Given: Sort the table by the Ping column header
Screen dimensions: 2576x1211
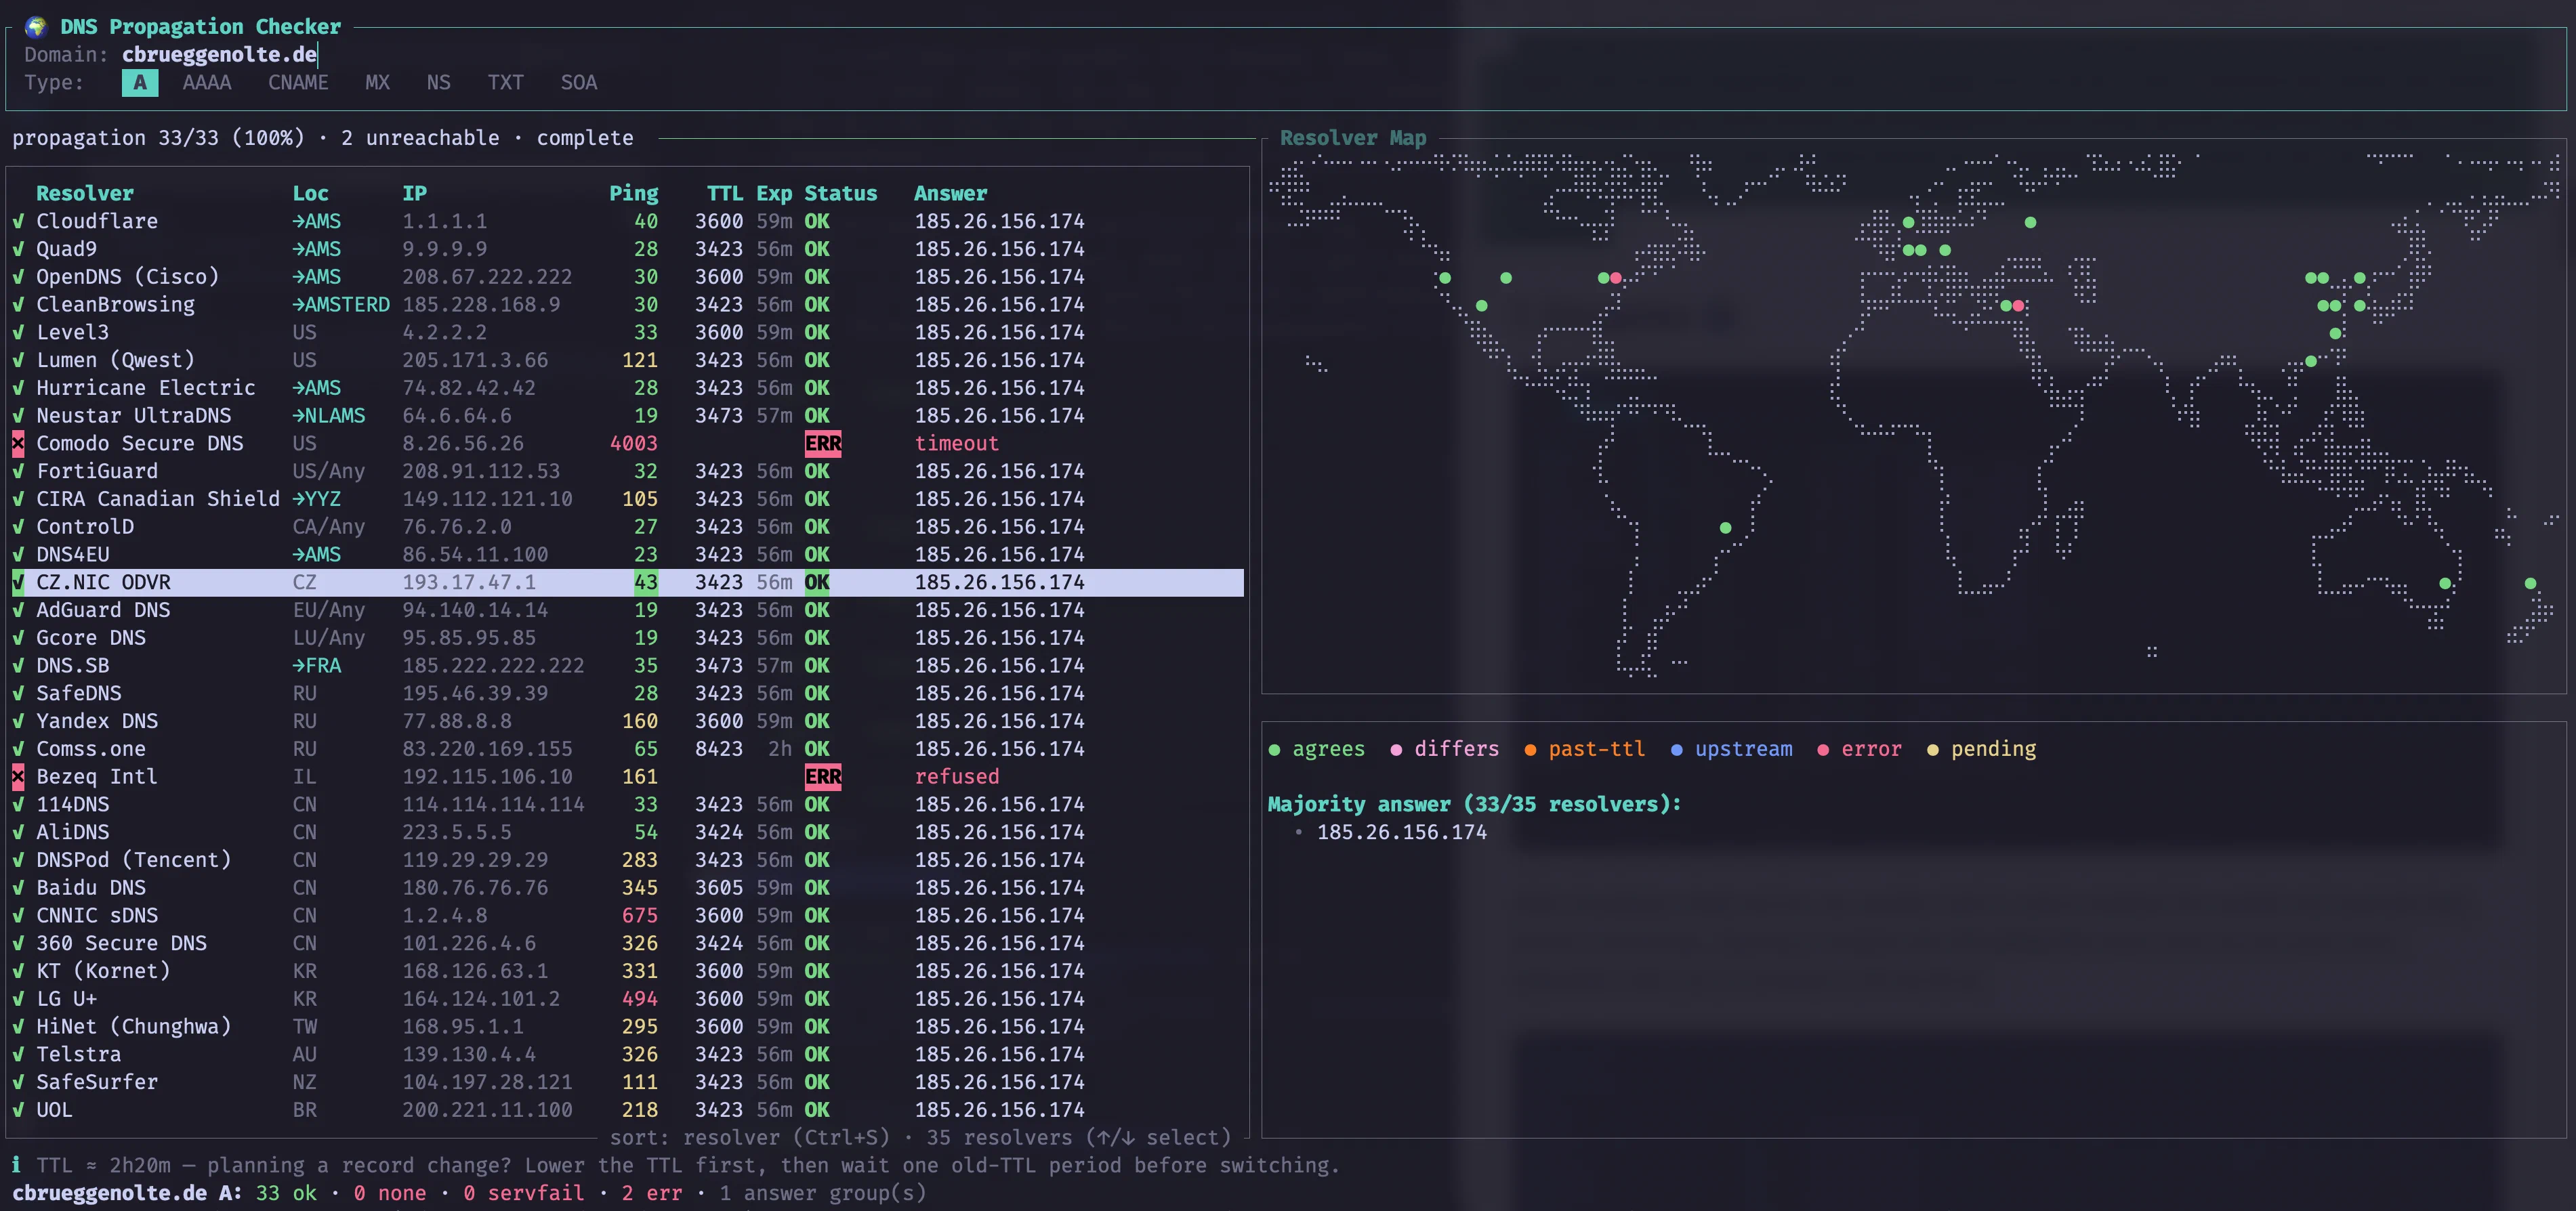Looking at the screenshot, I should tap(634, 193).
